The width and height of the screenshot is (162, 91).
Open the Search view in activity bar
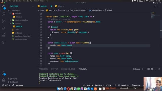(x=4, y=14)
